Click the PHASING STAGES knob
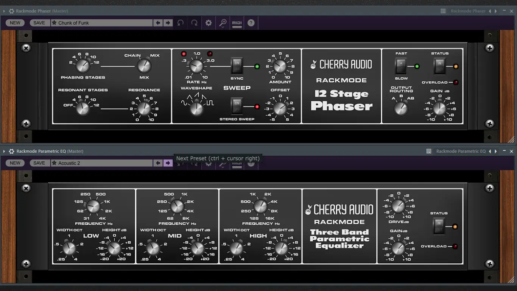517x291 pixels. [x=83, y=66]
